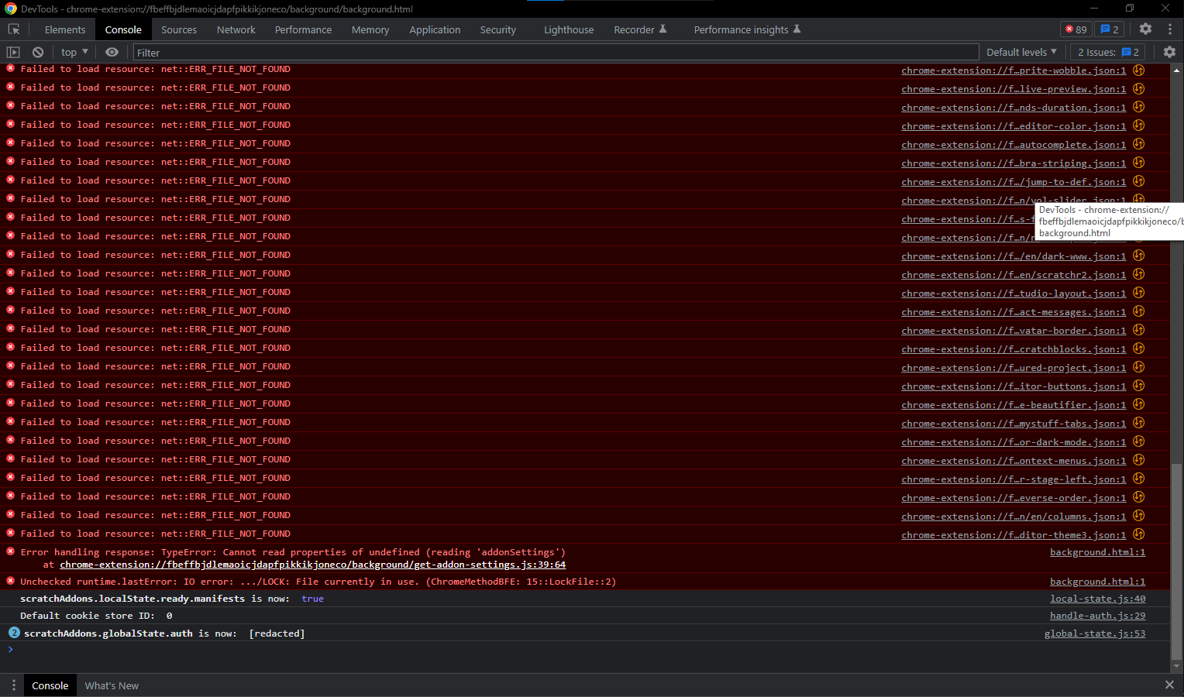Follow the local-state.js:40 link
Image resolution: width=1184 pixels, height=697 pixels.
tap(1097, 598)
